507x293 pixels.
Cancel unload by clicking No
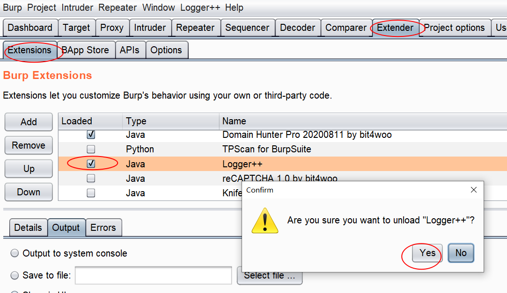click(x=461, y=253)
